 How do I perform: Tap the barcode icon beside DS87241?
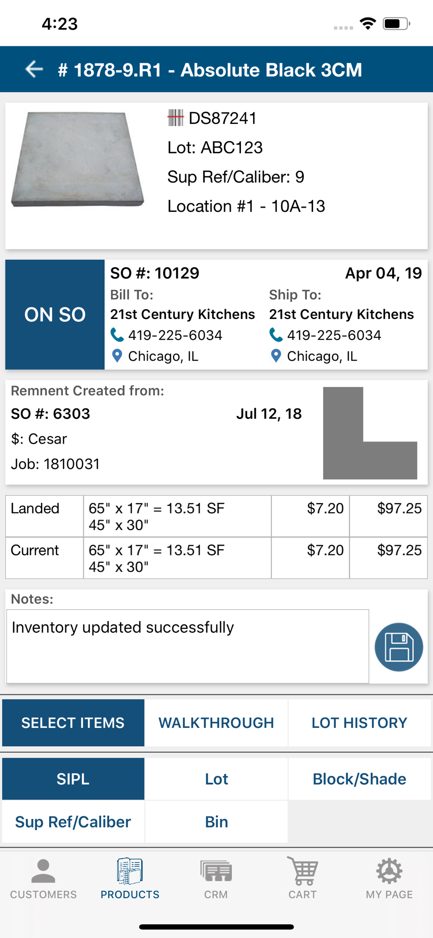175,118
